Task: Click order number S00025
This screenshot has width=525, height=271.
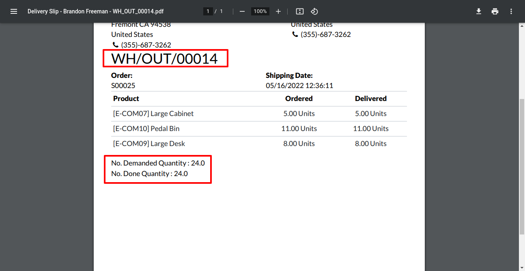Action: [x=123, y=86]
